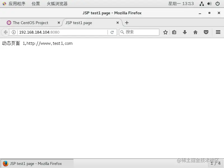Close The CentOS Project tab
The width and height of the screenshot is (224, 168).
coord(59,23)
